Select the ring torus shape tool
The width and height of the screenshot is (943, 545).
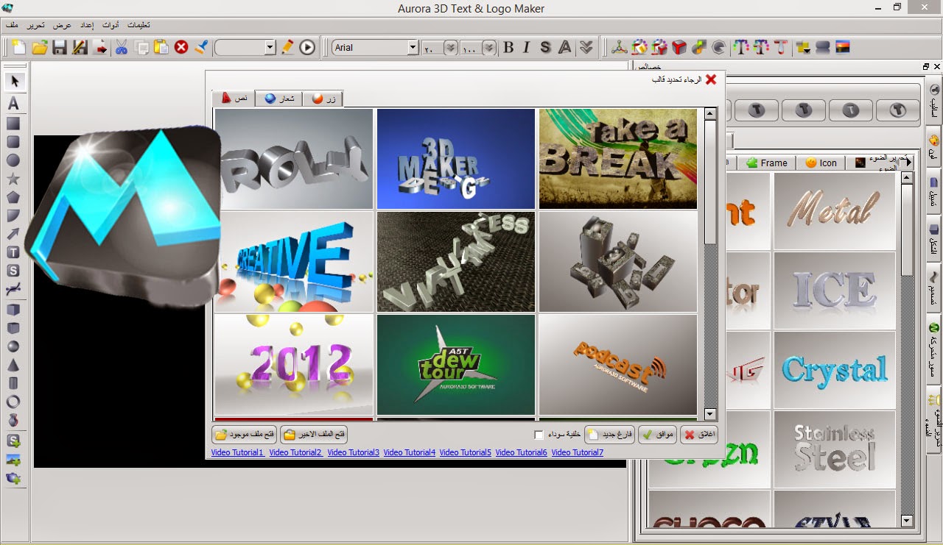point(13,402)
